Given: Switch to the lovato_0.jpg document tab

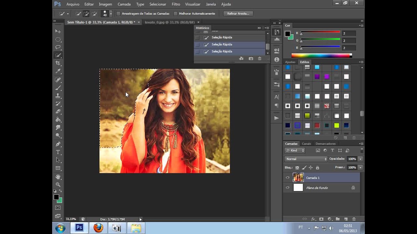Looking at the screenshot, I should tap(169, 22).
